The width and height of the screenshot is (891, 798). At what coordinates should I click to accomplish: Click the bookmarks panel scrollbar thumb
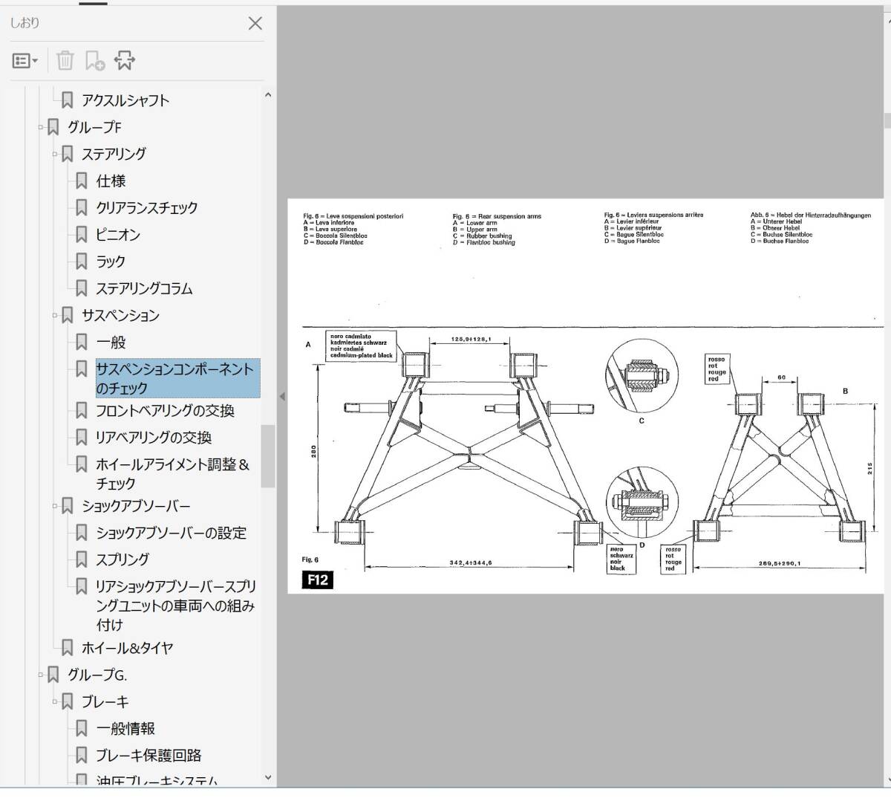pos(268,456)
